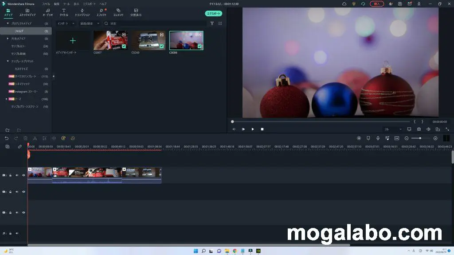This screenshot has width=454, height=255.
Task: Open the インポート dropdown
Action: (x=66, y=23)
